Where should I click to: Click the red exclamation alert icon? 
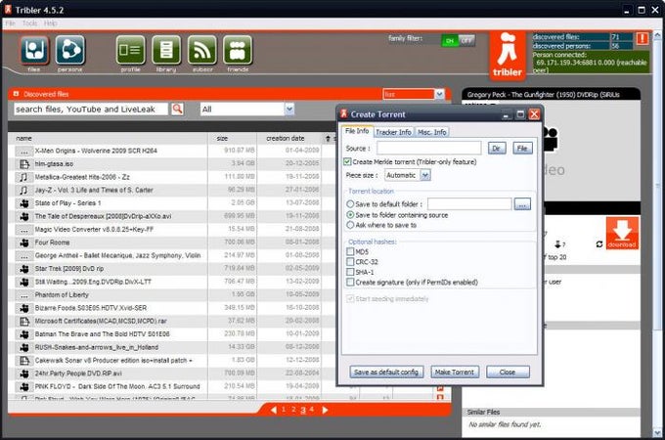(643, 38)
